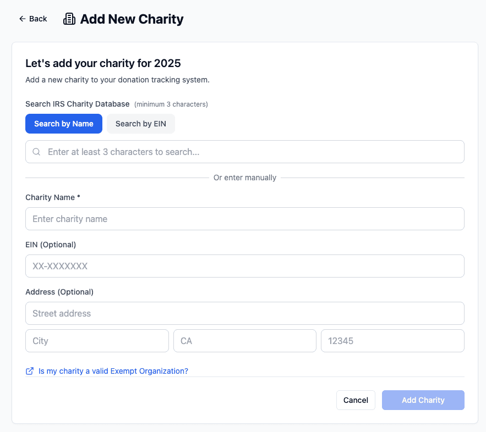
Task: Click the Address (Optional) label
Action: (x=59, y=292)
